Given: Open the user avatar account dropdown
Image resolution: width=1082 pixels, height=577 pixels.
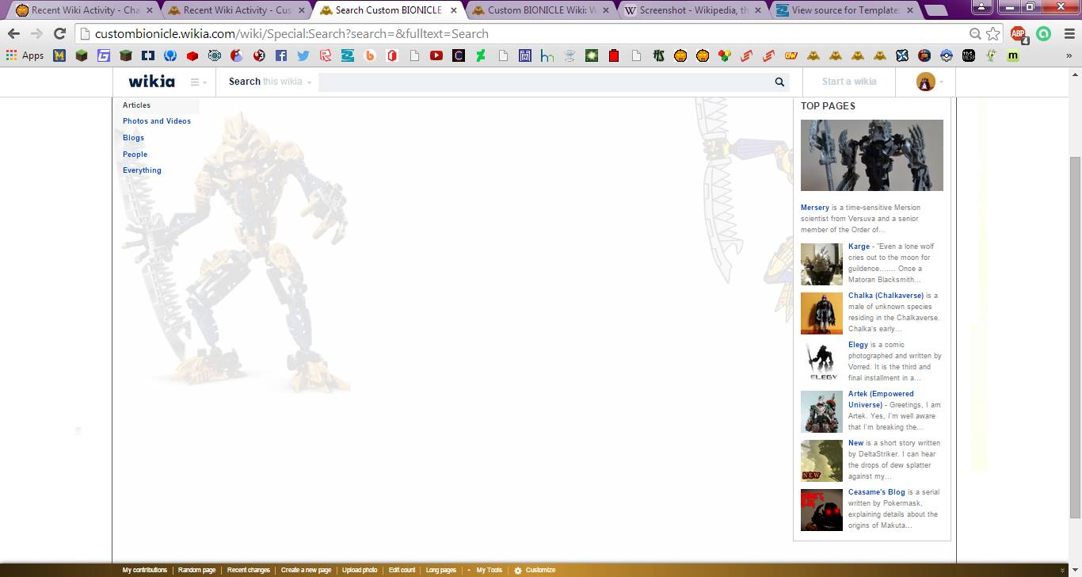Looking at the screenshot, I should [929, 82].
